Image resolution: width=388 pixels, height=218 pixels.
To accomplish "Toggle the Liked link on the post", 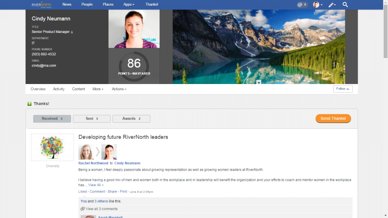I will click(83, 192).
